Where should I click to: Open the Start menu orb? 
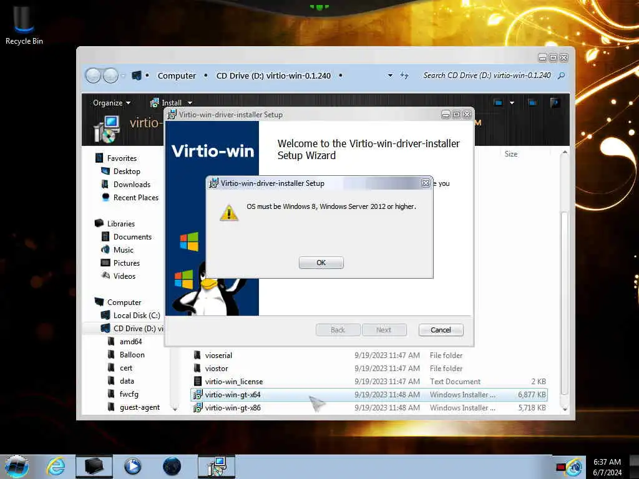pos(17,467)
